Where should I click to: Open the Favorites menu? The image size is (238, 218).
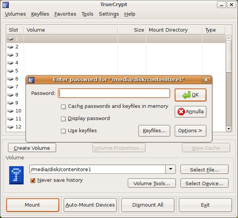[x=65, y=14]
